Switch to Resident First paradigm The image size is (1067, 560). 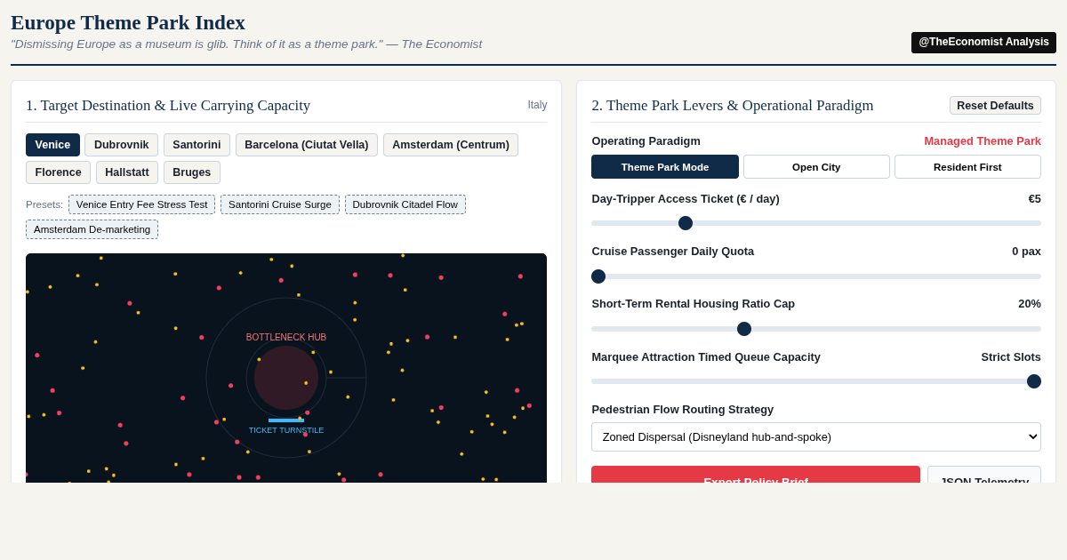pyautogui.click(x=967, y=167)
